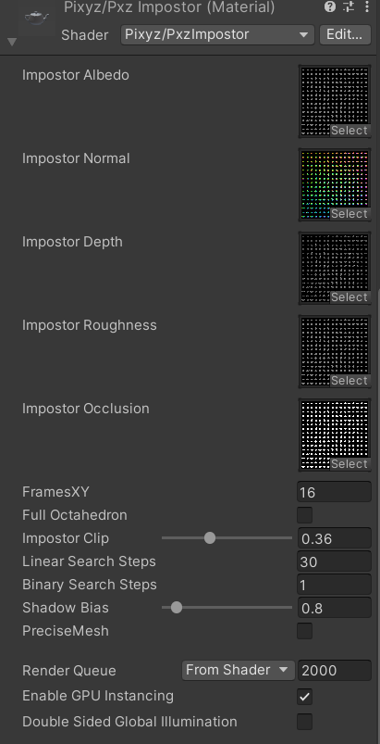
Task: Disable Enable GPU Instancing checkbox
Action: coord(305,697)
